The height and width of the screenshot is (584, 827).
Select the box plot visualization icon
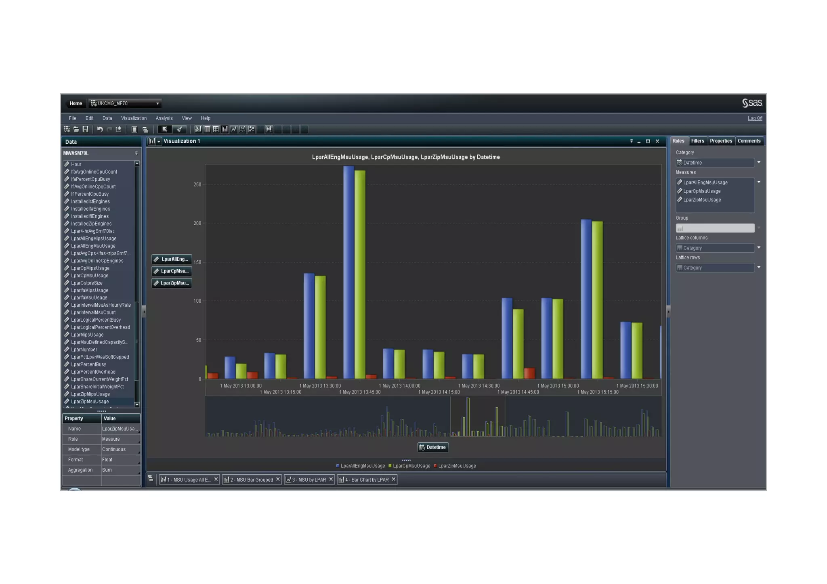click(x=269, y=130)
